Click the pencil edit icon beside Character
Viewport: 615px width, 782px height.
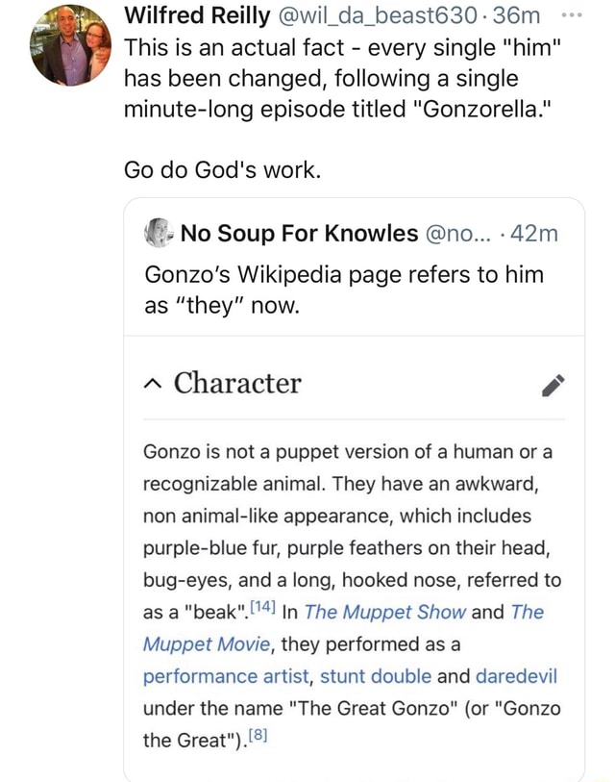pos(553,386)
